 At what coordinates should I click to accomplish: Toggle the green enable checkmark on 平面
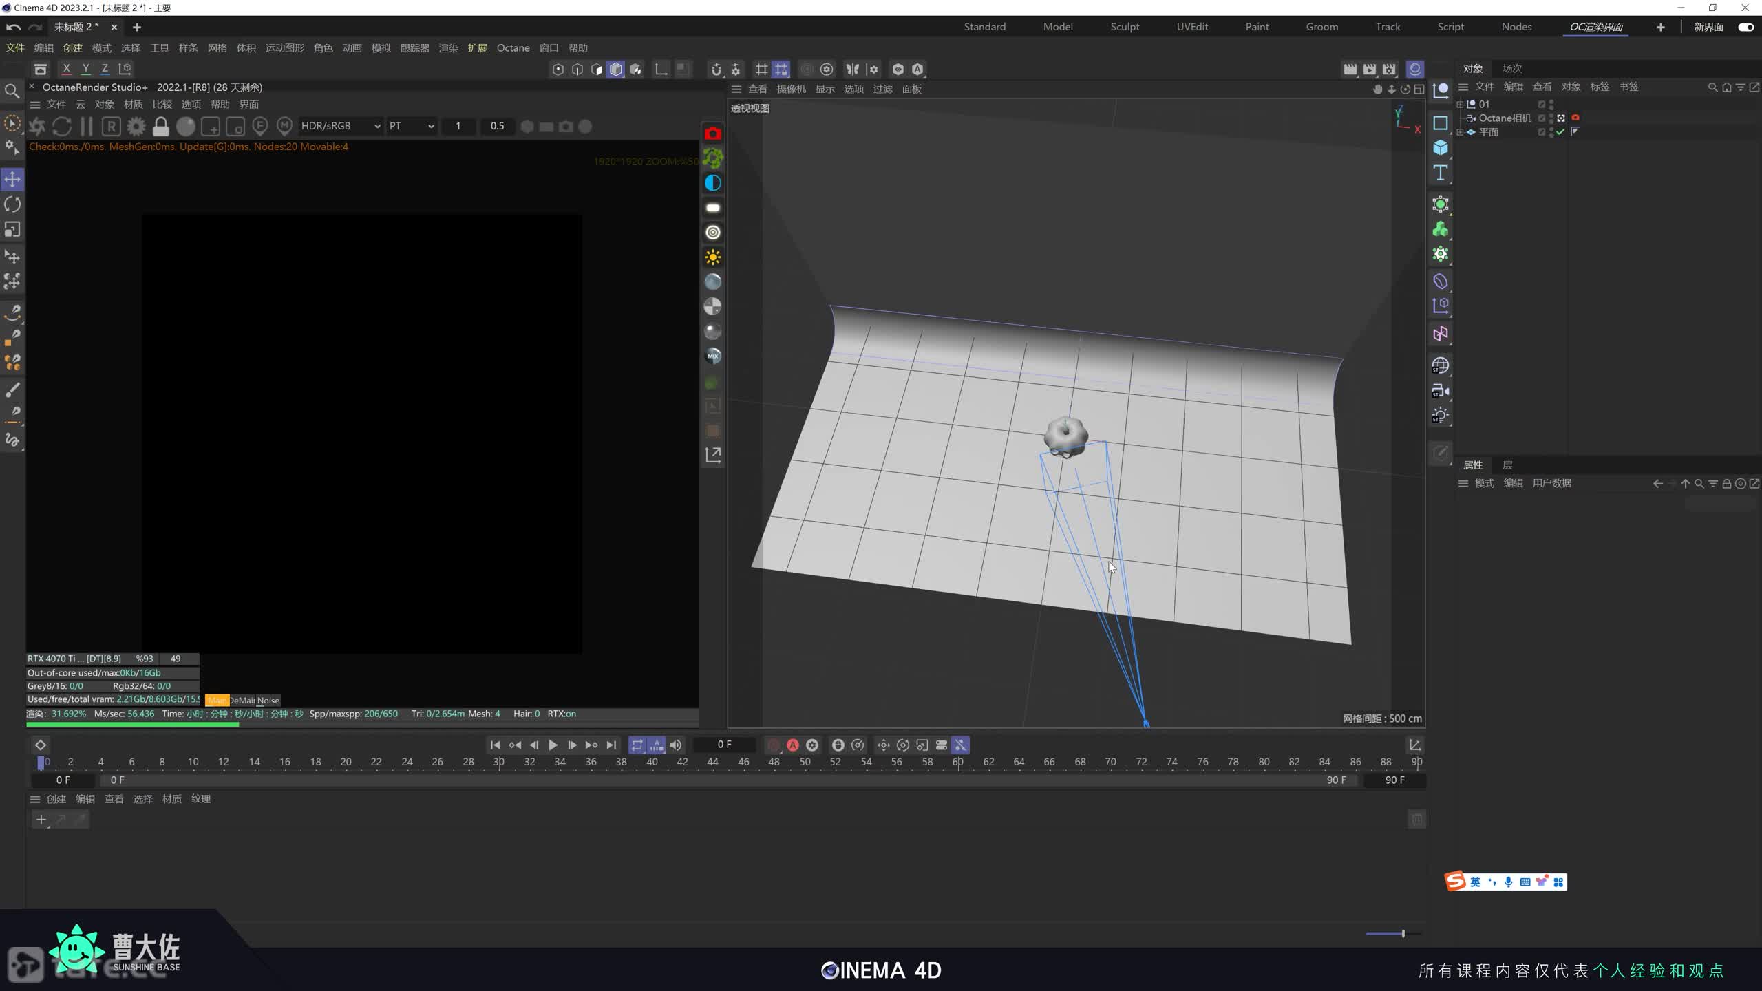coord(1559,132)
